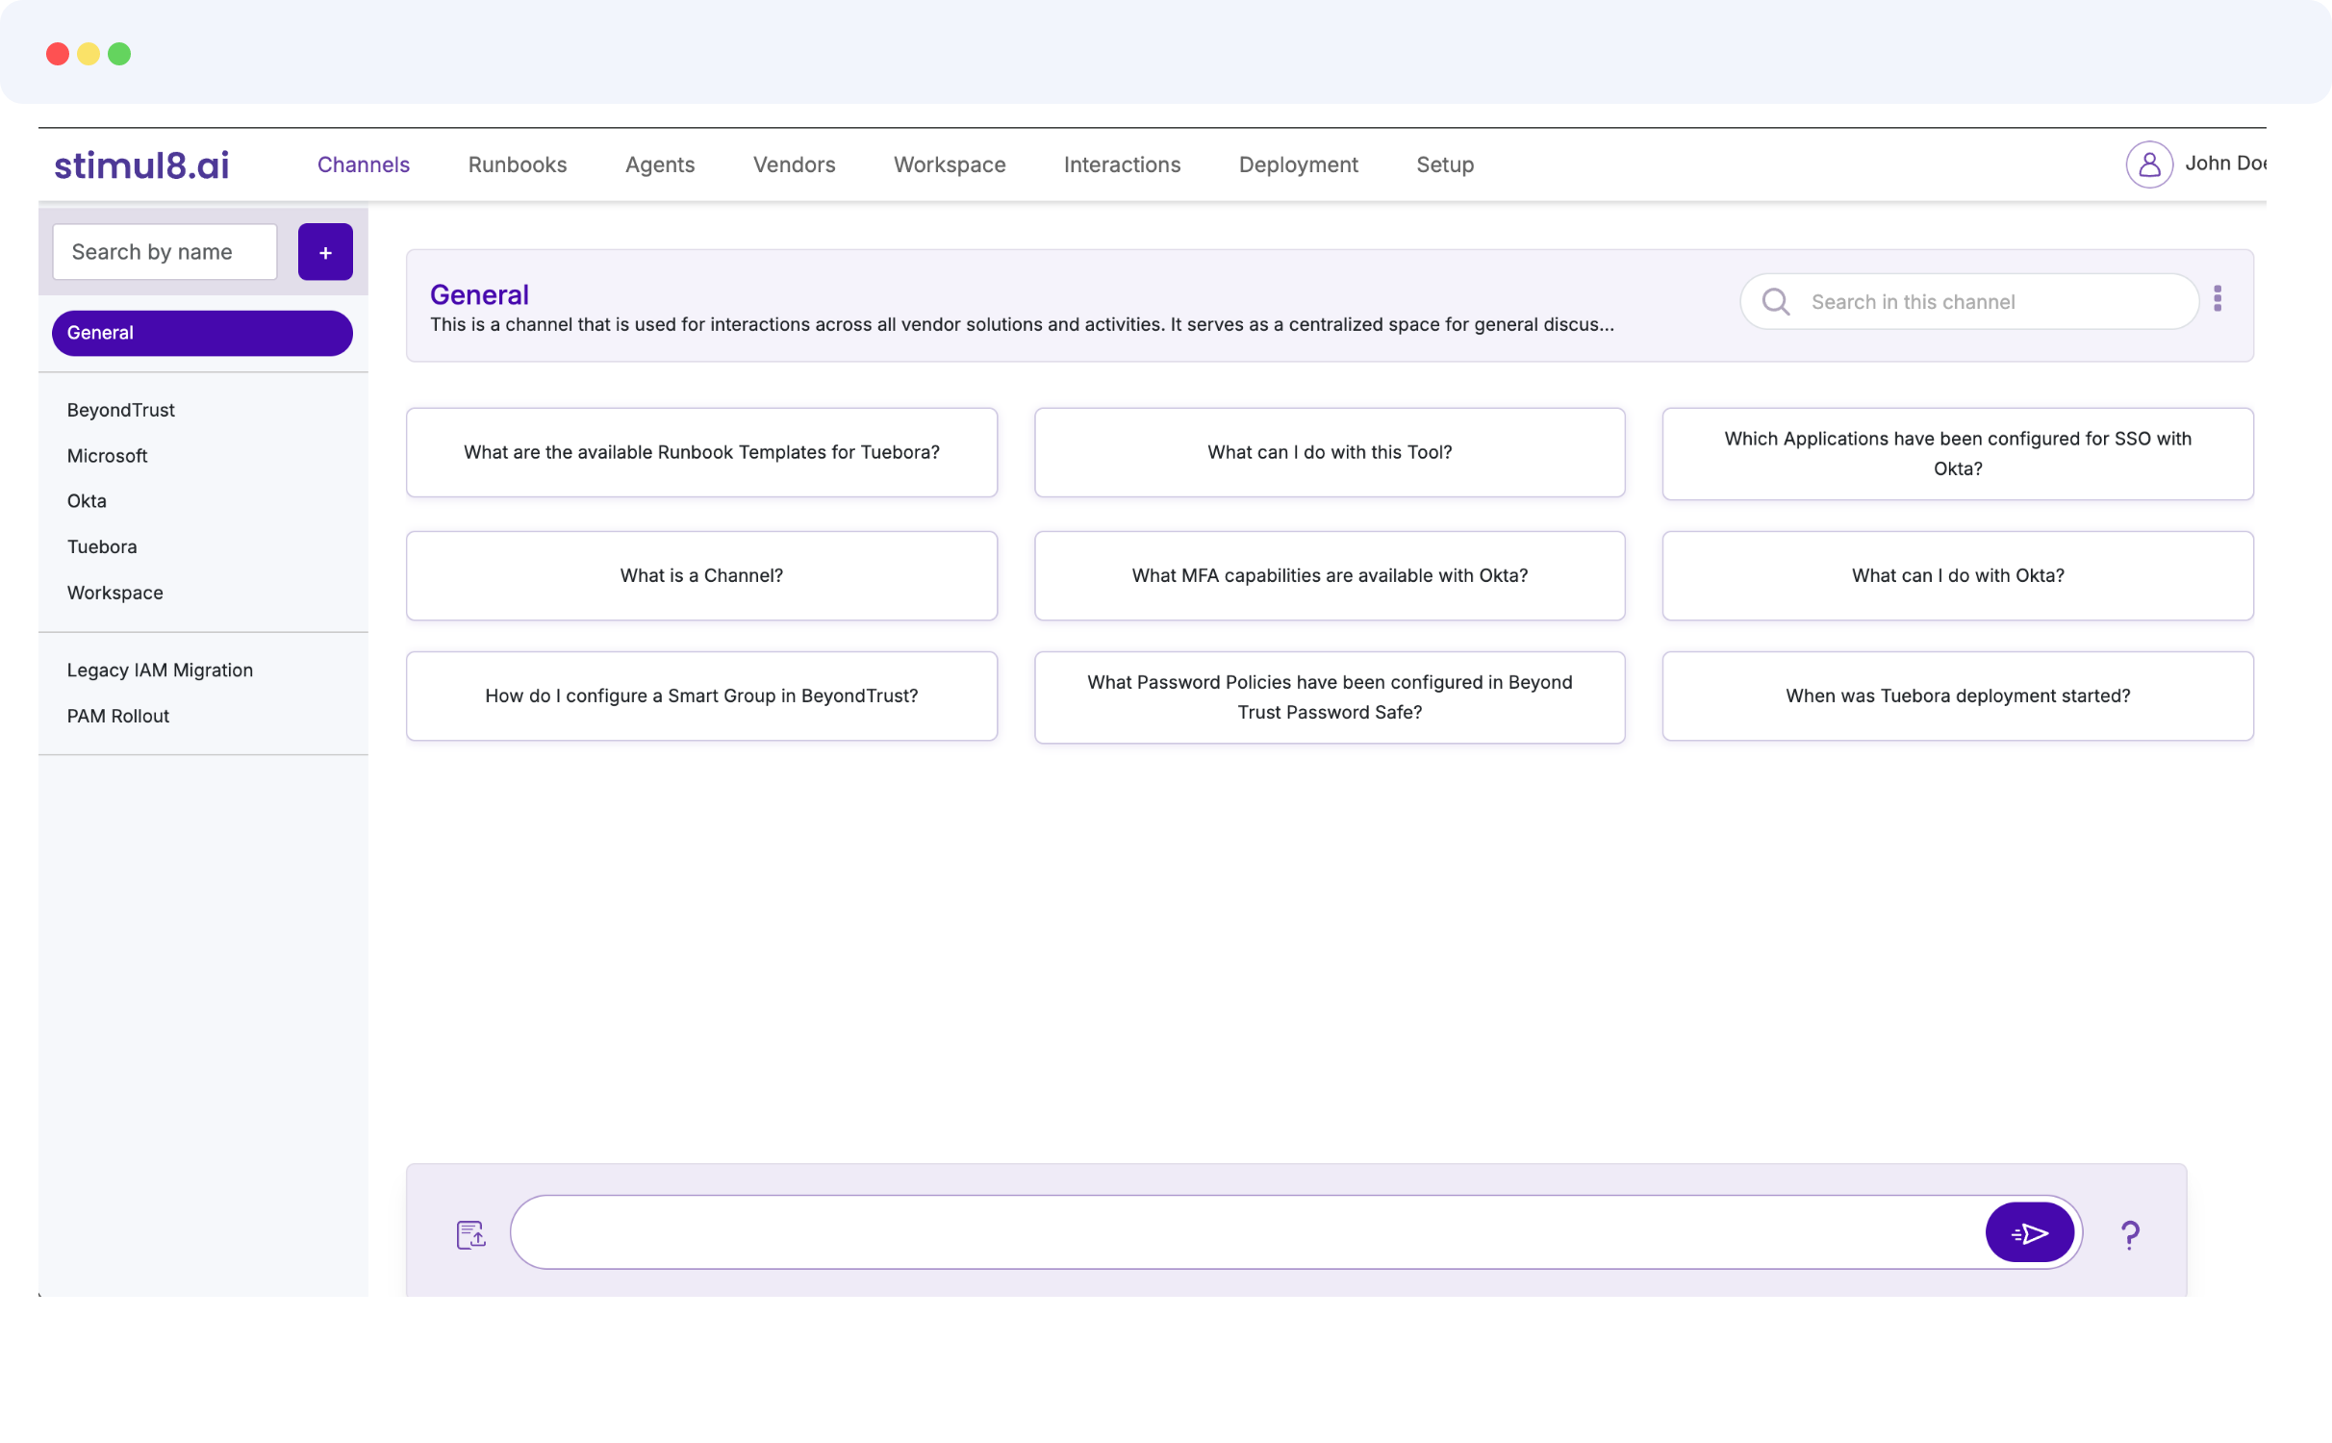Image resolution: width=2332 pixels, height=1443 pixels.
Task: Click the stimul8.ai logo
Action: [141, 165]
